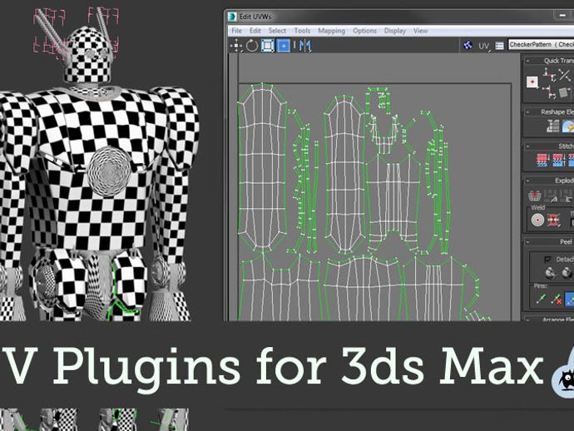Collapse the Reshape Elements rollout
Screen dimensions: 574x431
pyautogui.click(x=527, y=112)
